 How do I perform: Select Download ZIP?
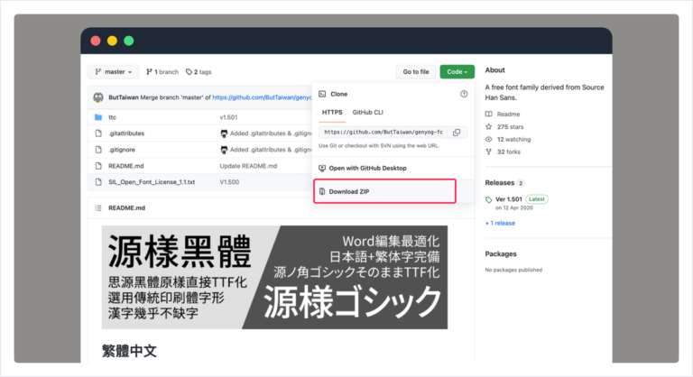348,191
